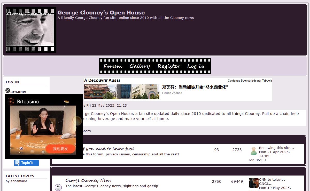The image size is (310, 191).
Task: Open the Gallery menu item
Action: pyautogui.click(x=140, y=66)
